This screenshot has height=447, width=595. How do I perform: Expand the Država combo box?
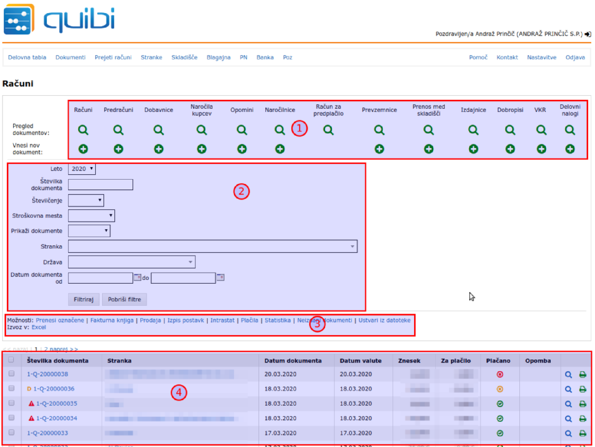pos(190,262)
